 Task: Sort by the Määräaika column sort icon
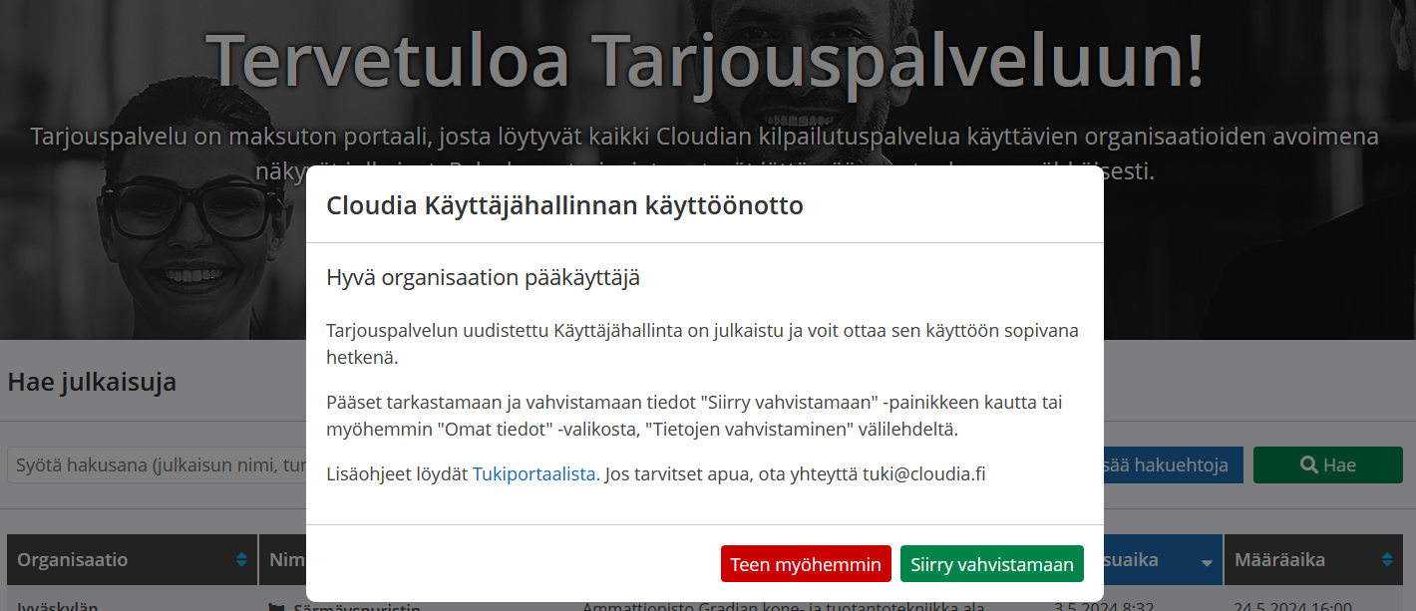click(1386, 560)
